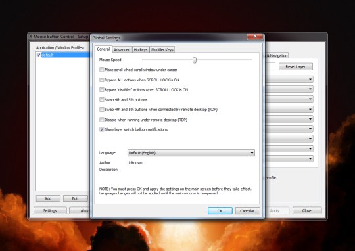Toggle Swap 4th and 5th buttons for RDP
This screenshot has width=355, height=251.
tap(102, 110)
